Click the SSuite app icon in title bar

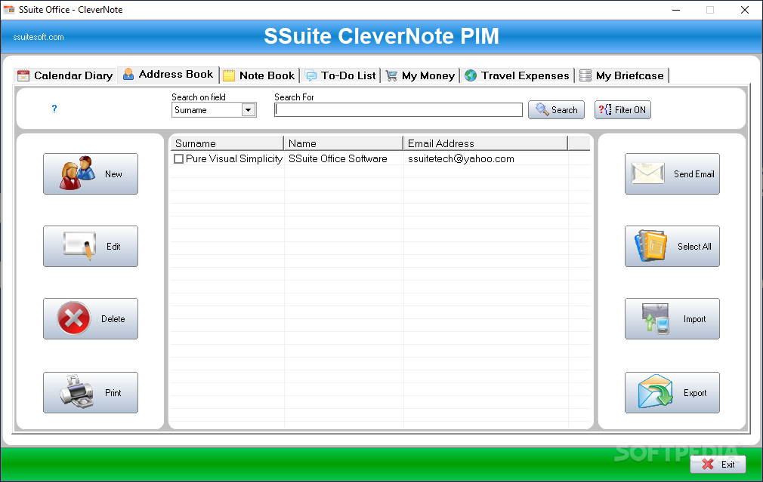9,9
